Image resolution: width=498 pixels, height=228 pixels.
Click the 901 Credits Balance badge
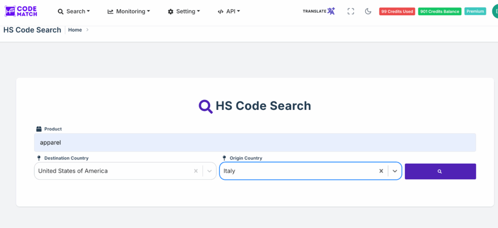click(440, 11)
